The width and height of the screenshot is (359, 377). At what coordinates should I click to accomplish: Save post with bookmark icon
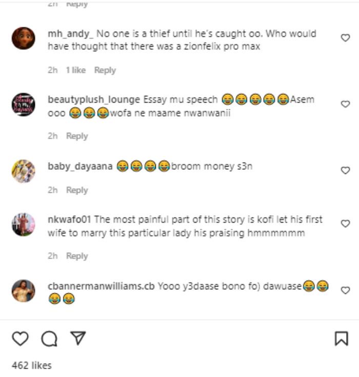pos(342,339)
